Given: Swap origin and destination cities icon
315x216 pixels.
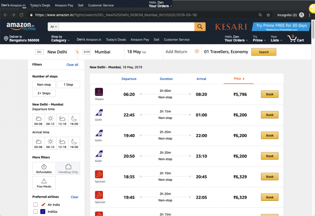Looking at the screenshot, I should click(x=77, y=52).
